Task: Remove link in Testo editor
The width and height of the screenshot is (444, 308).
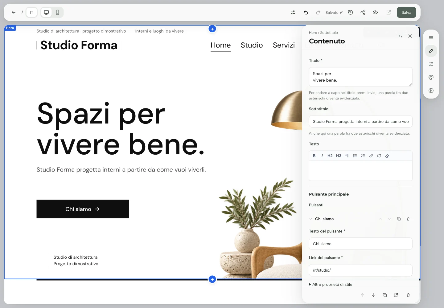Action: tap(379, 156)
